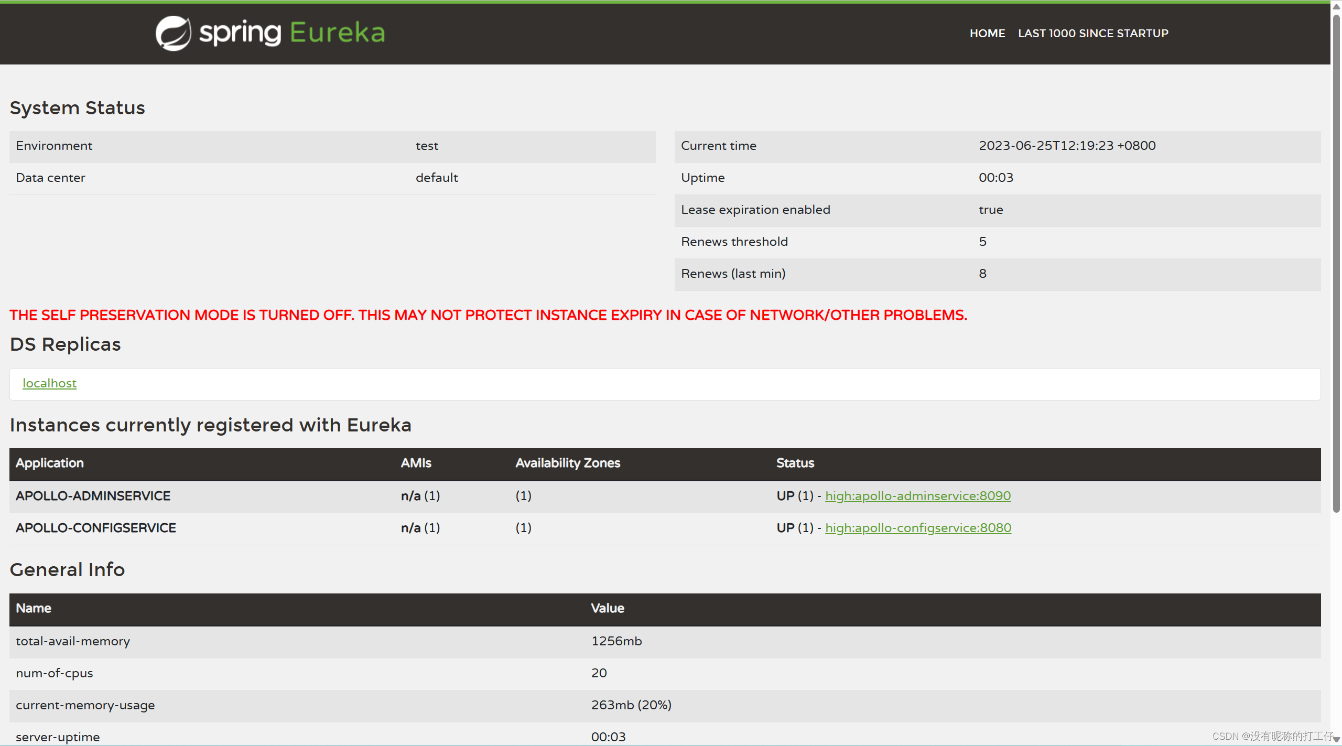Image resolution: width=1342 pixels, height=746 pixels.
Task: Click the Status column header
Action: 795,463
